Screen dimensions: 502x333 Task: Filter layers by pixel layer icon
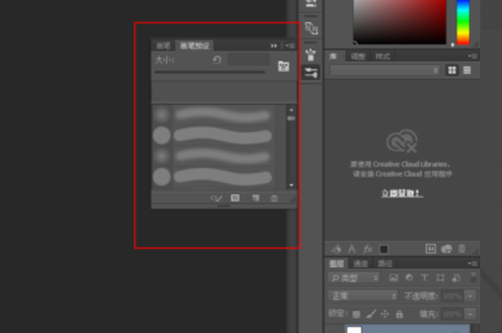pyautogui.click(x=393, y=278)
